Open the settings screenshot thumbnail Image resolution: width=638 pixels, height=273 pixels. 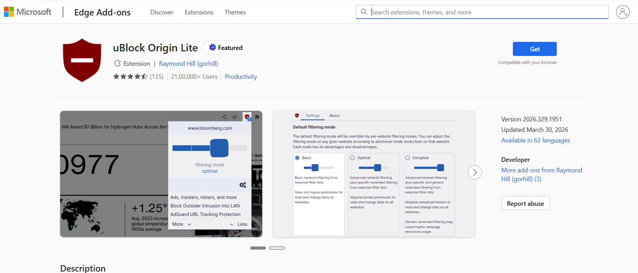pyautogui.click(x=374, y=174)
